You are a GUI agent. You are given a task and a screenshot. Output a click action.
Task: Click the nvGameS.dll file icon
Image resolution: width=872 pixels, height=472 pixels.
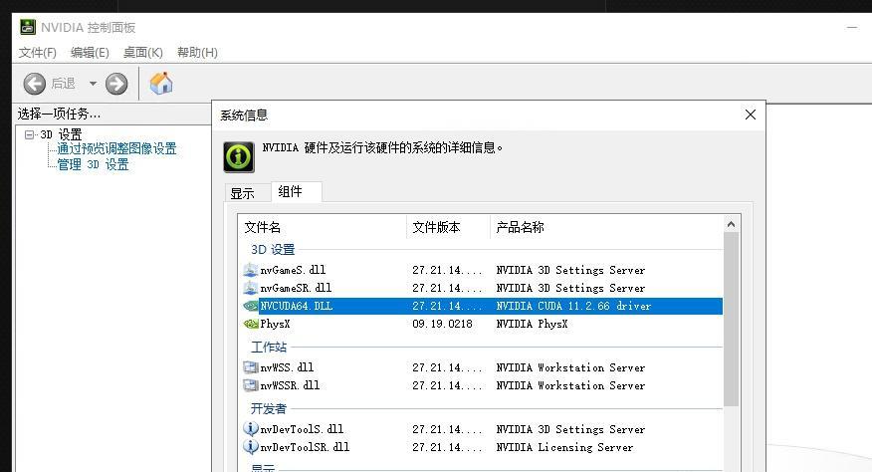point(251,270)
